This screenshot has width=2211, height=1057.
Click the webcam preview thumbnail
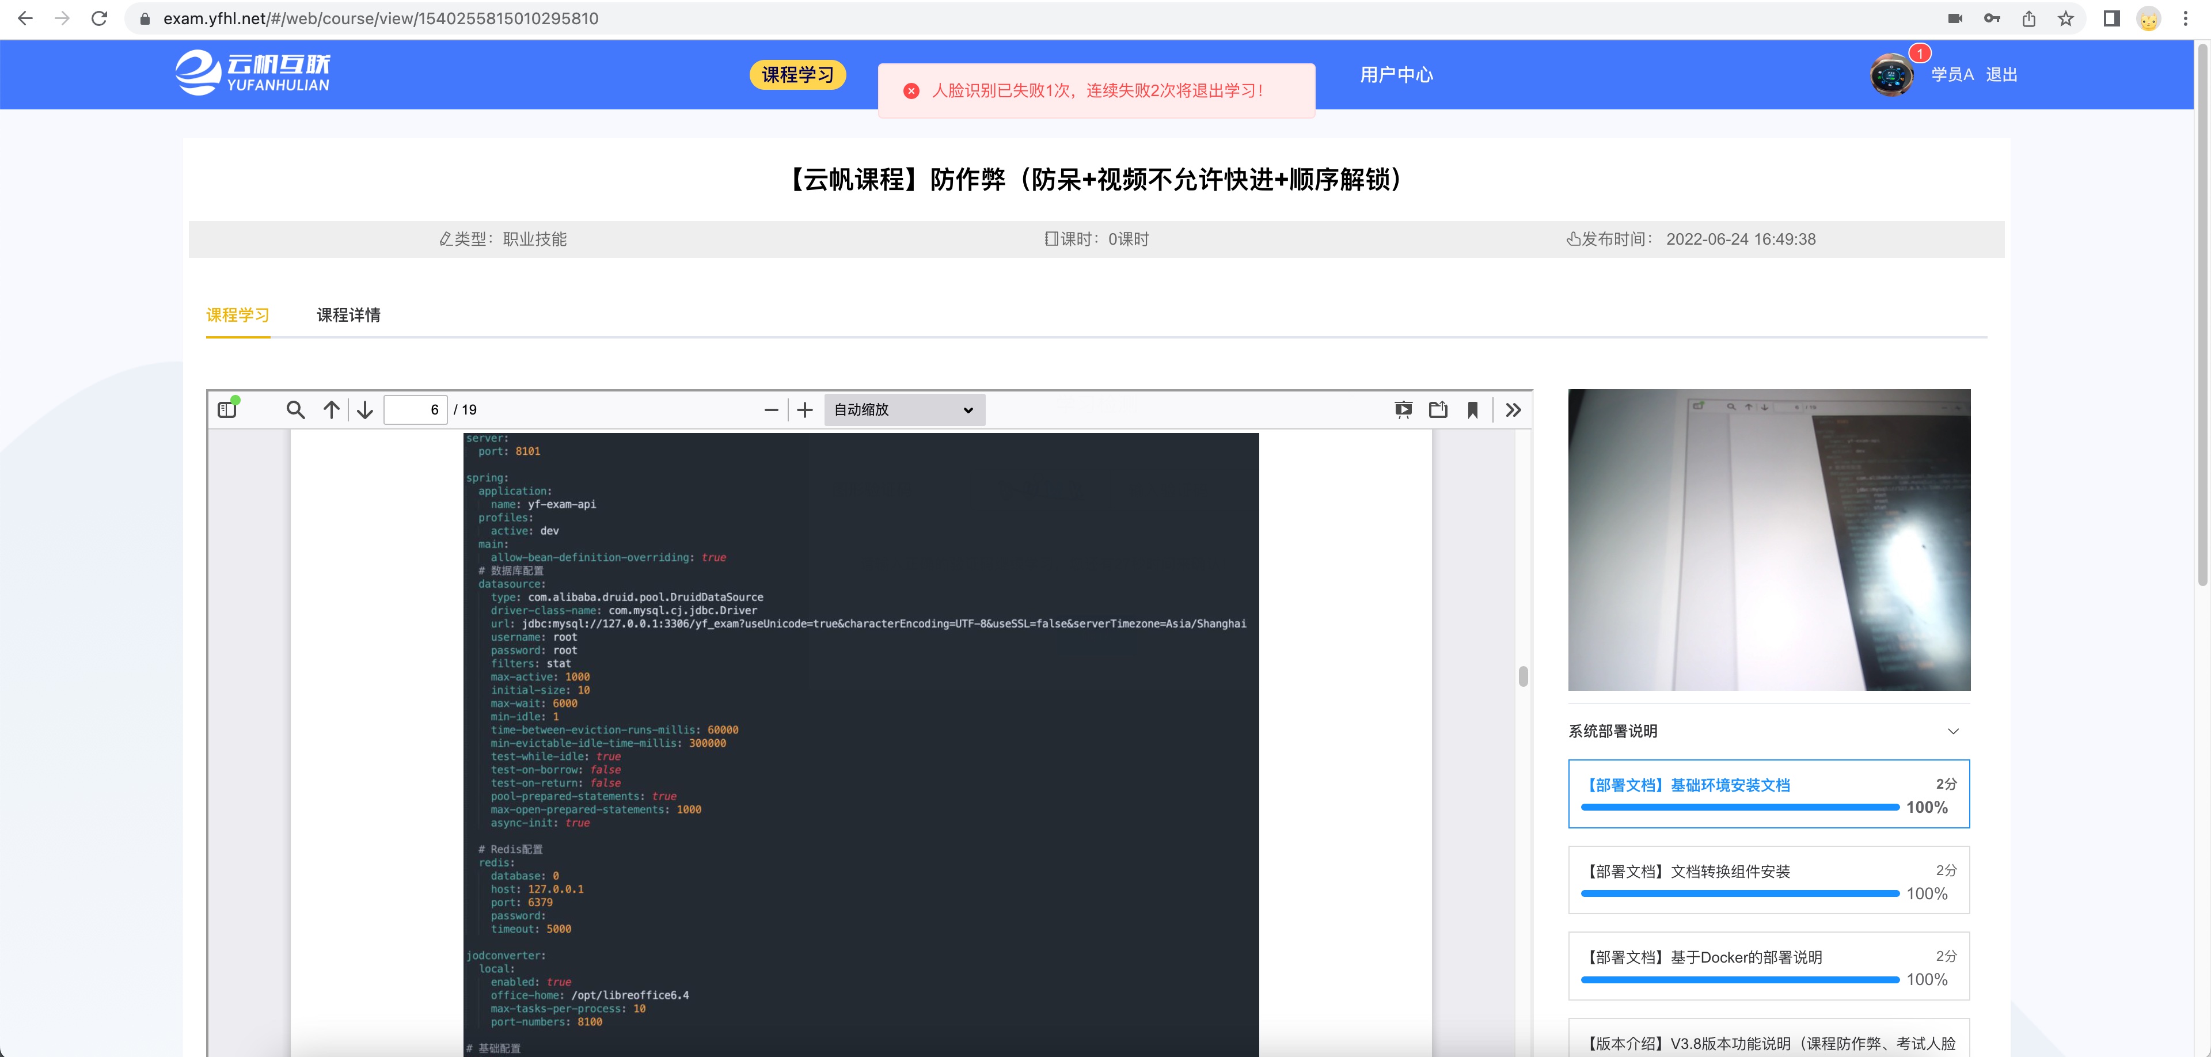(1769, 539)
